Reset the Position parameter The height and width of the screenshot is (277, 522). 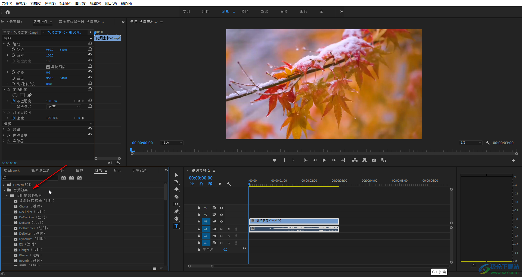pos(90,49)
